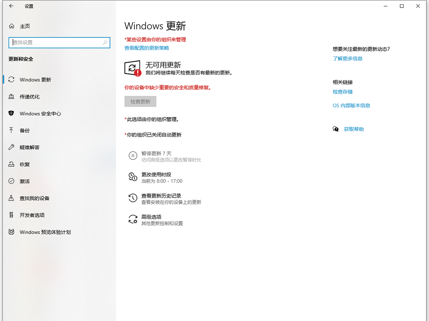Open Windows 预览体验计划 section
Screen dimensions: 429x321
click(45, 232)
